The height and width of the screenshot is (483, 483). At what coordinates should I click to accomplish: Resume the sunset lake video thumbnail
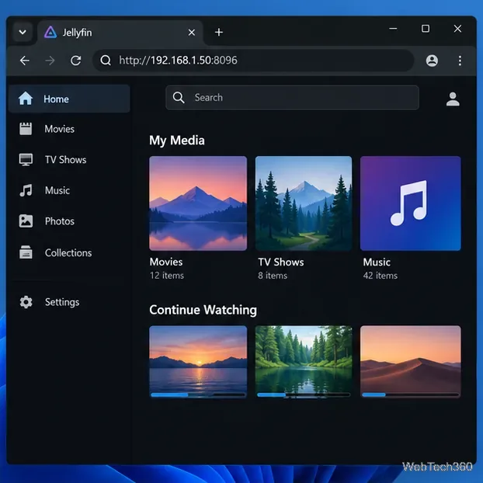click(198, 361)
